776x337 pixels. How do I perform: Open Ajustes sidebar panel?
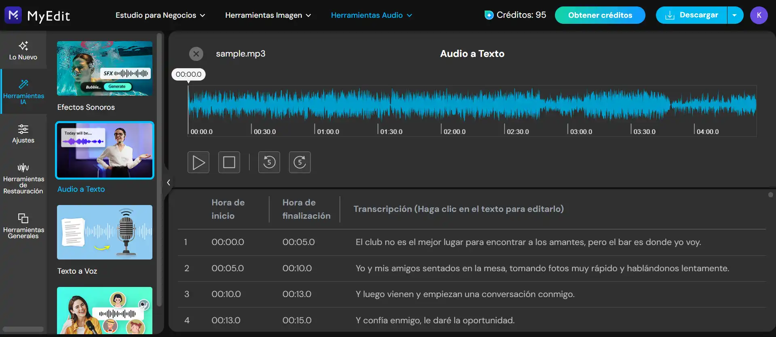(x=23, y=134)
